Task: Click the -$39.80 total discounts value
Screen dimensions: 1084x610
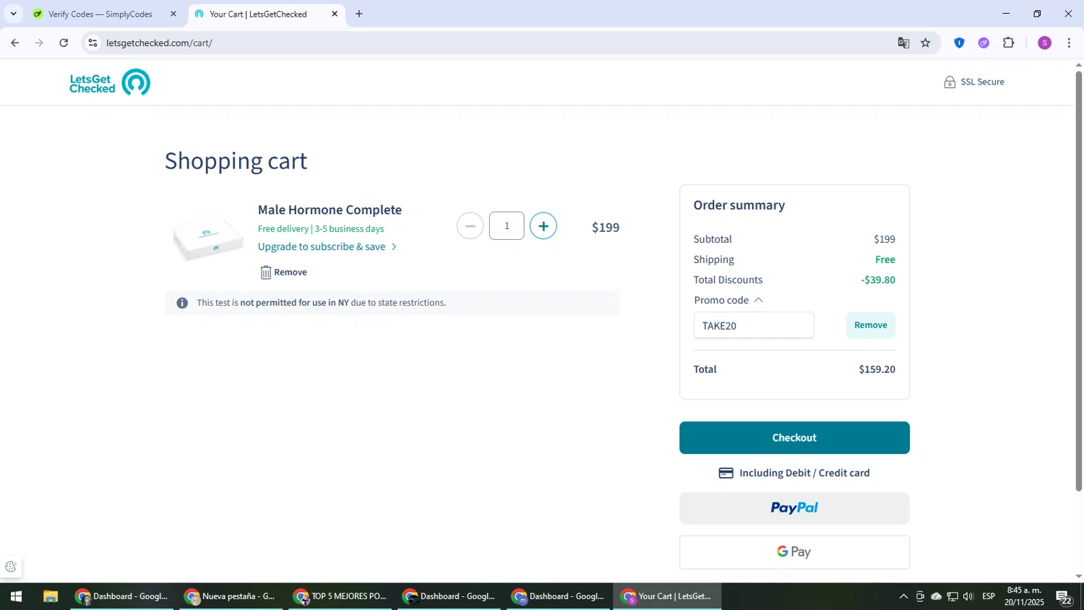Action: pyautogui.click(x=878, y=280)
